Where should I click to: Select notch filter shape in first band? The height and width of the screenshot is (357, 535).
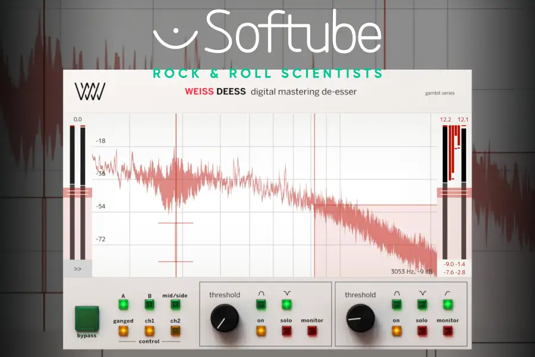[287, 305]
